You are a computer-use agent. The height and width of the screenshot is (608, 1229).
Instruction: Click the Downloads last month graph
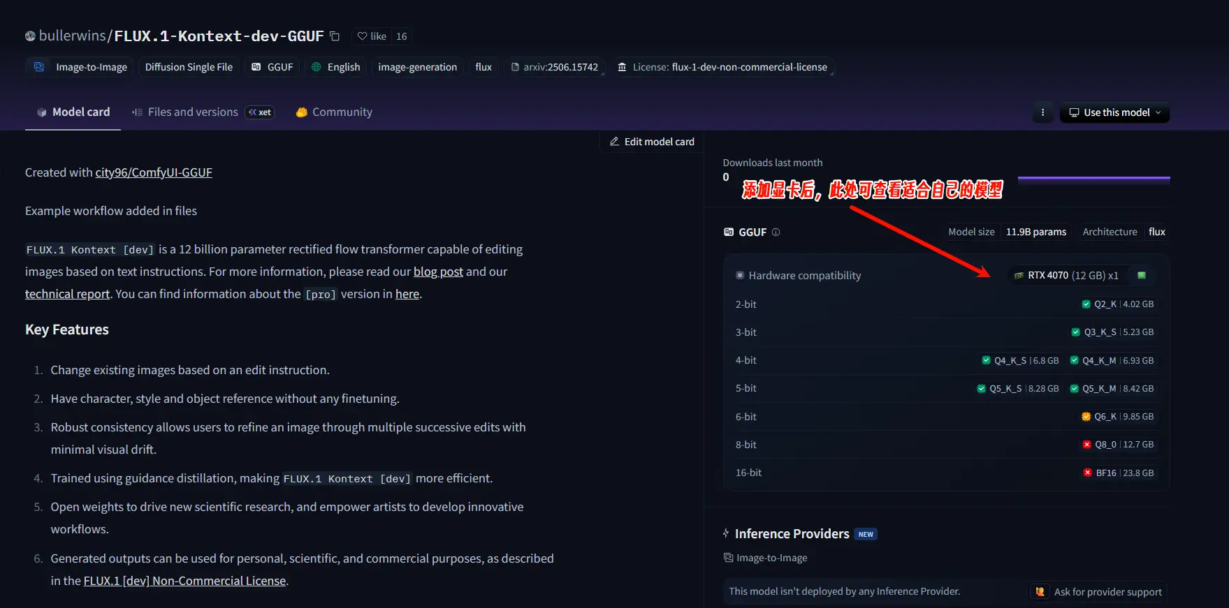click(x=1093, y=179)
